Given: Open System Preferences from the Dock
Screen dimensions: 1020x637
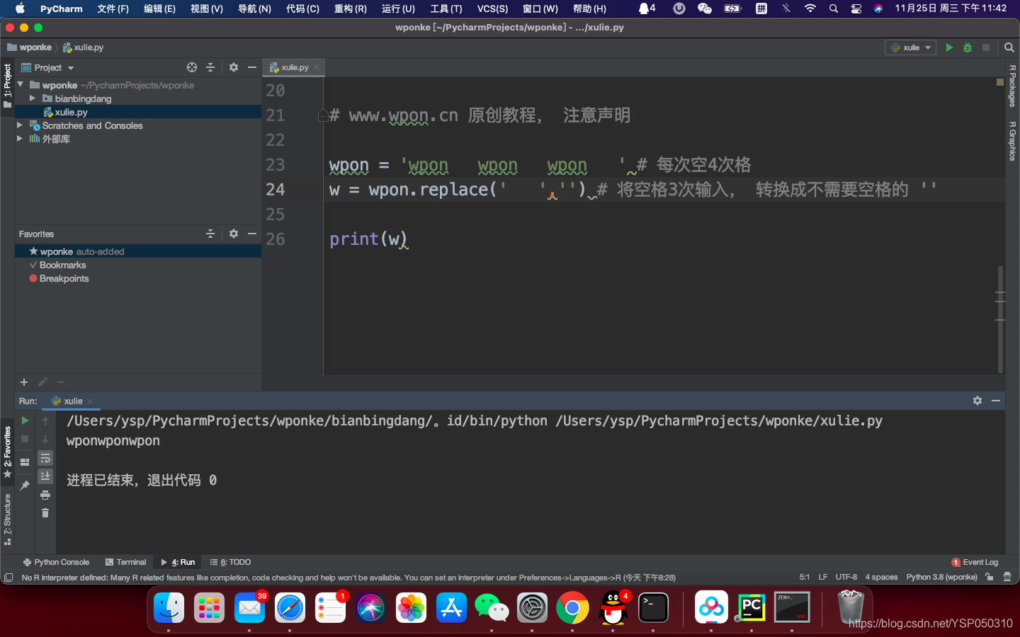Looking at the screenshot, I should [x=532, y=607].
